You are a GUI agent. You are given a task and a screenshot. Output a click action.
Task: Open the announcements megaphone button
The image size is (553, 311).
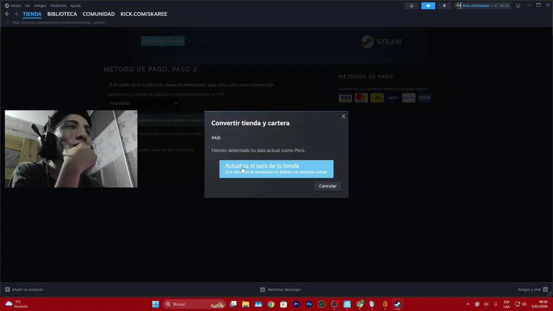428,6
